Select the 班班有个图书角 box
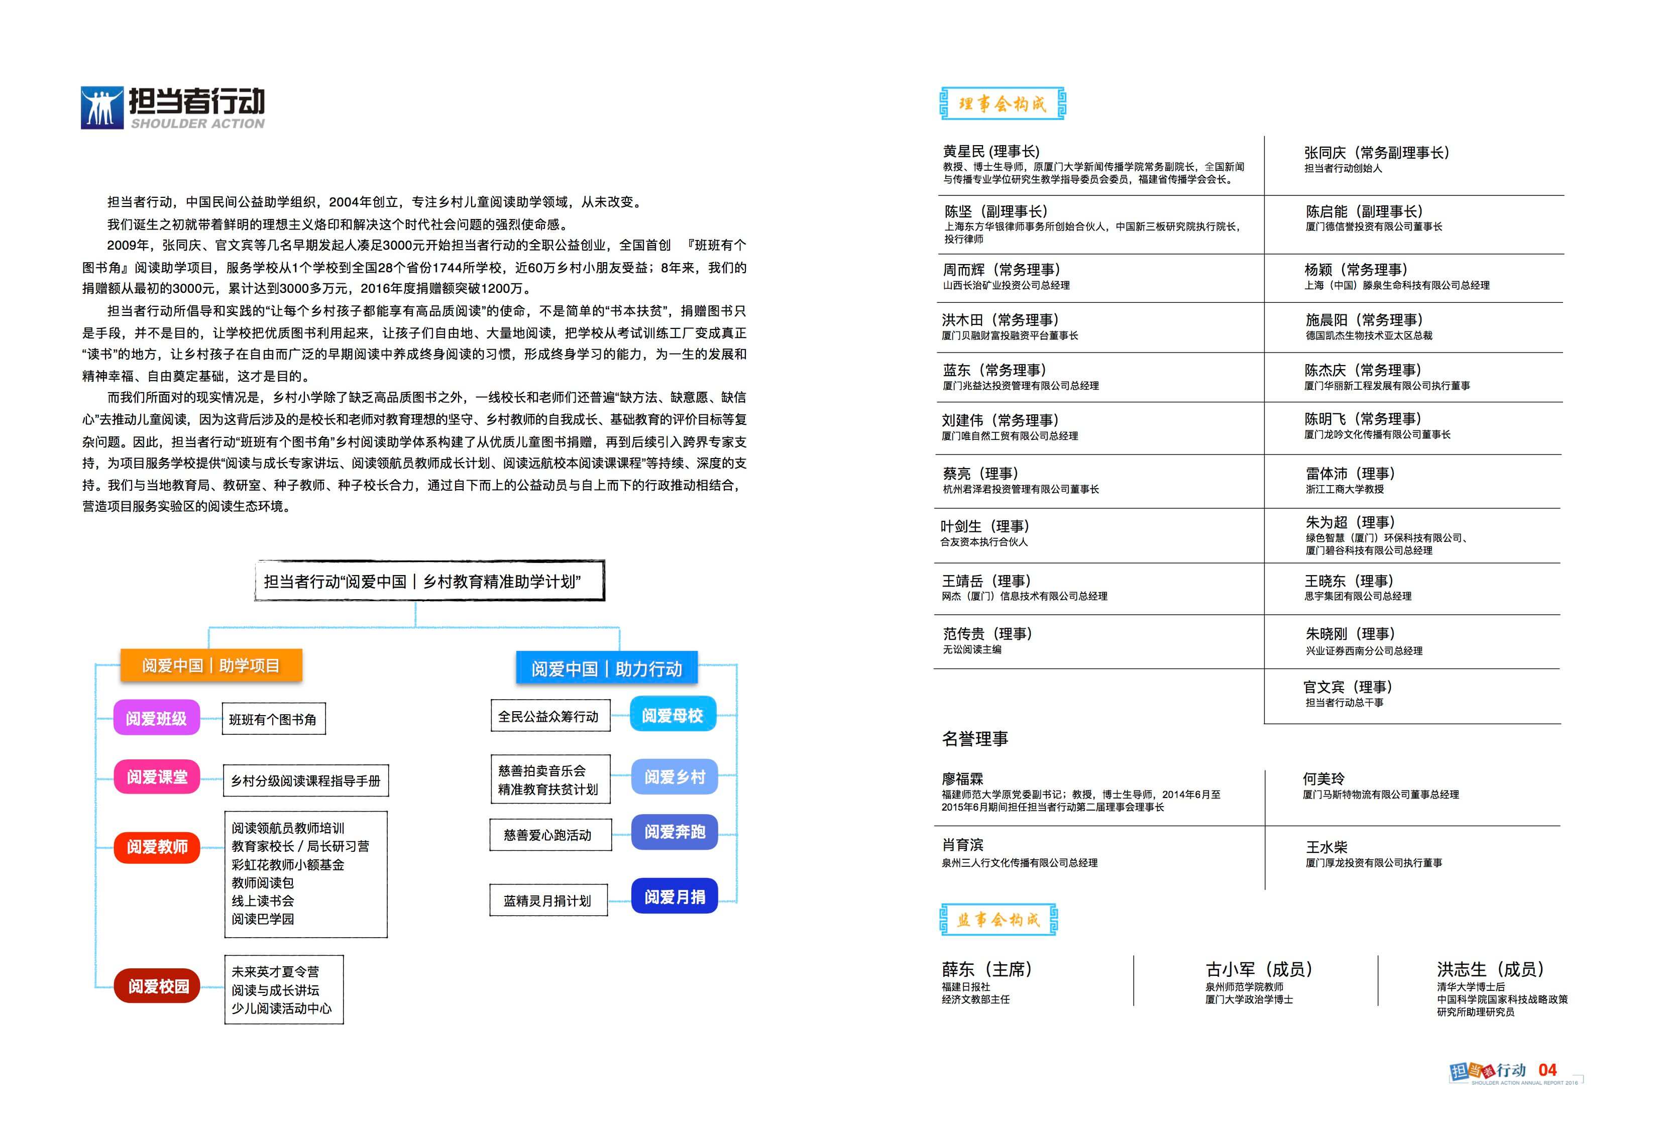This screenshot has width=1661, height=1127. [274, 719]
